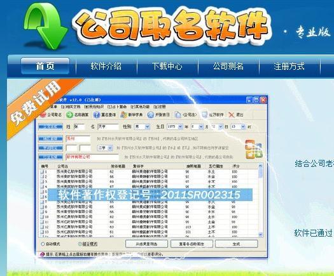Close the naming software window
Viewport: 334px width, 276px height.
coord(263,100)
